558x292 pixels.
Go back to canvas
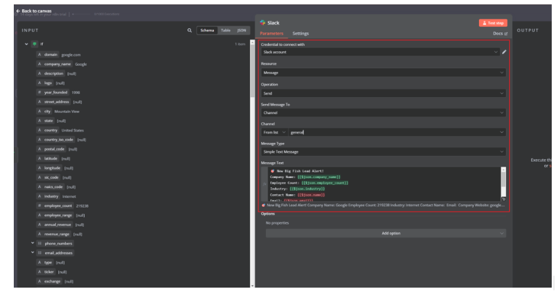[34, 11]
